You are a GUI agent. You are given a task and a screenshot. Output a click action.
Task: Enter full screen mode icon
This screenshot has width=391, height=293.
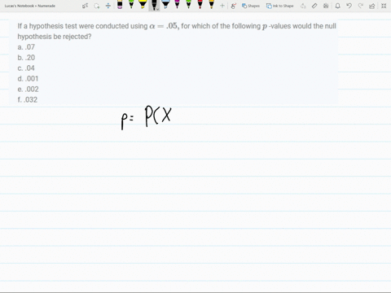tap(384, 6)
